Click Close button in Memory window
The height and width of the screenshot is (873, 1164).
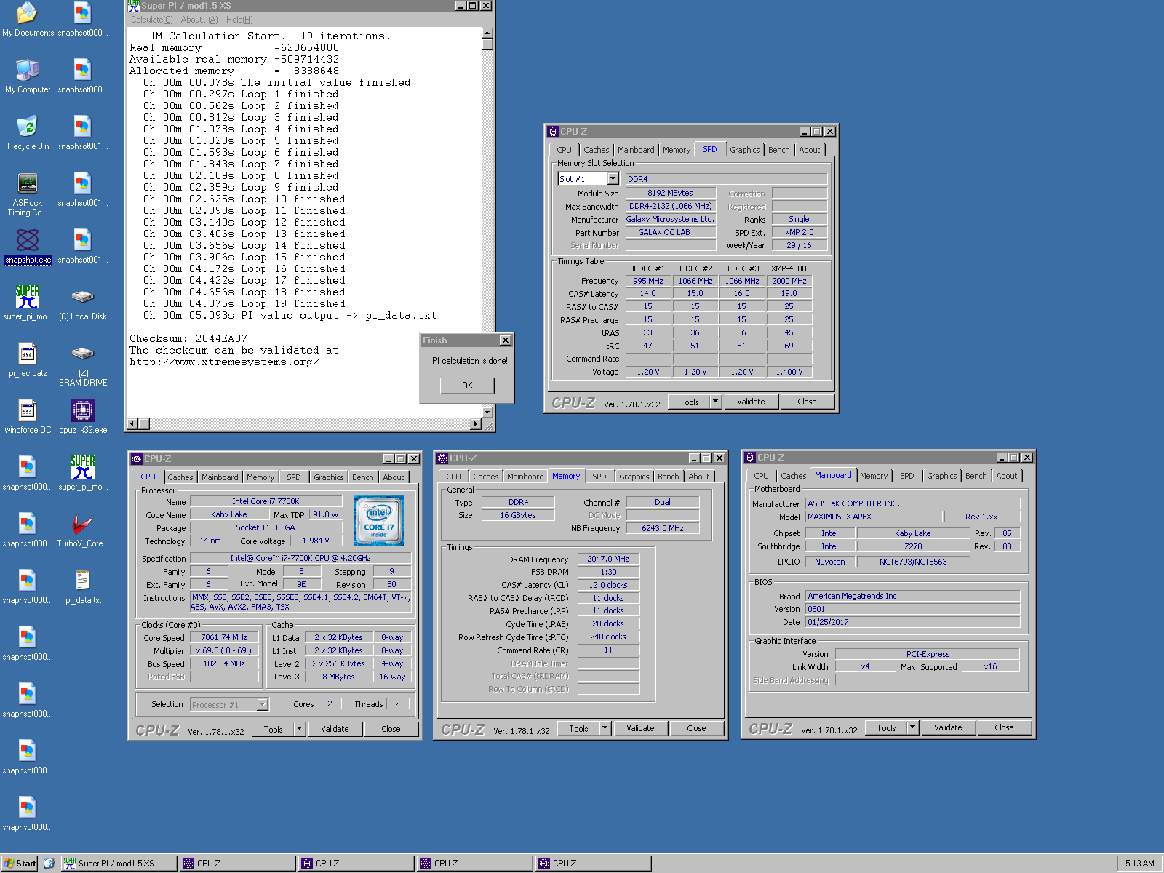click(696, 728)
